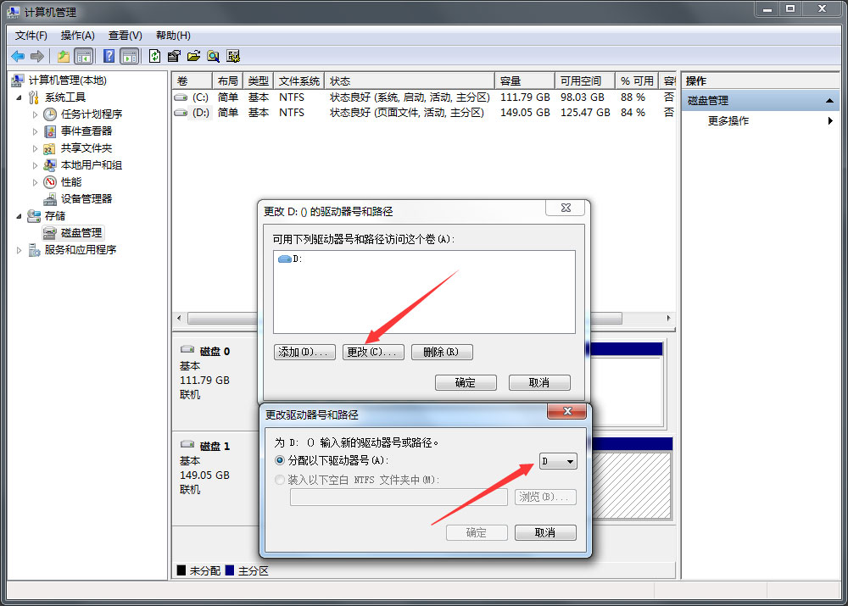Expand the Task Scheduler node arrow
The width and height of the screenshot is (848, 606).
click(35, 114)
